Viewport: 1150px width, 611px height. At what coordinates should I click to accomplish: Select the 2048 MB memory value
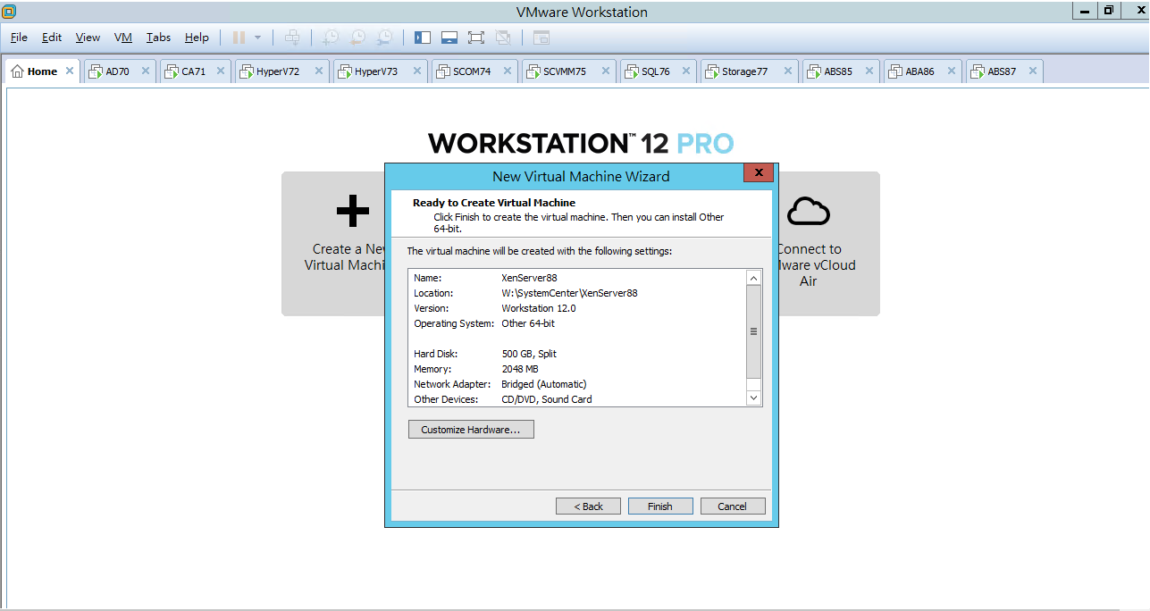520,369
